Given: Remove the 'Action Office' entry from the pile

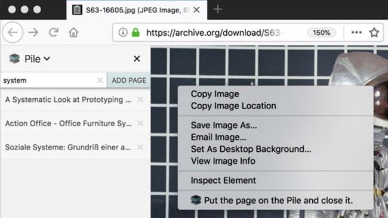Looking at the screenshot, I should (x=140, y=123).
